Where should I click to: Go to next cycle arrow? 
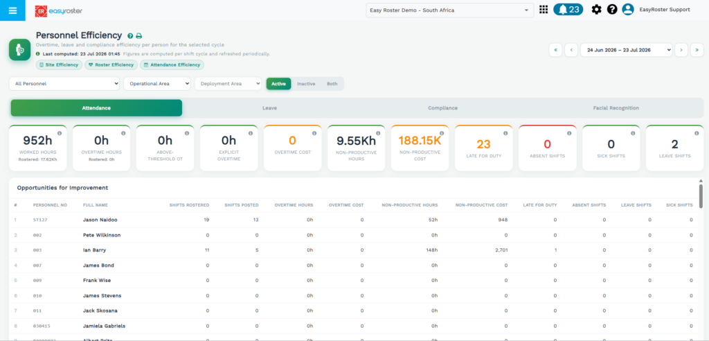click(x=681, y=50)
